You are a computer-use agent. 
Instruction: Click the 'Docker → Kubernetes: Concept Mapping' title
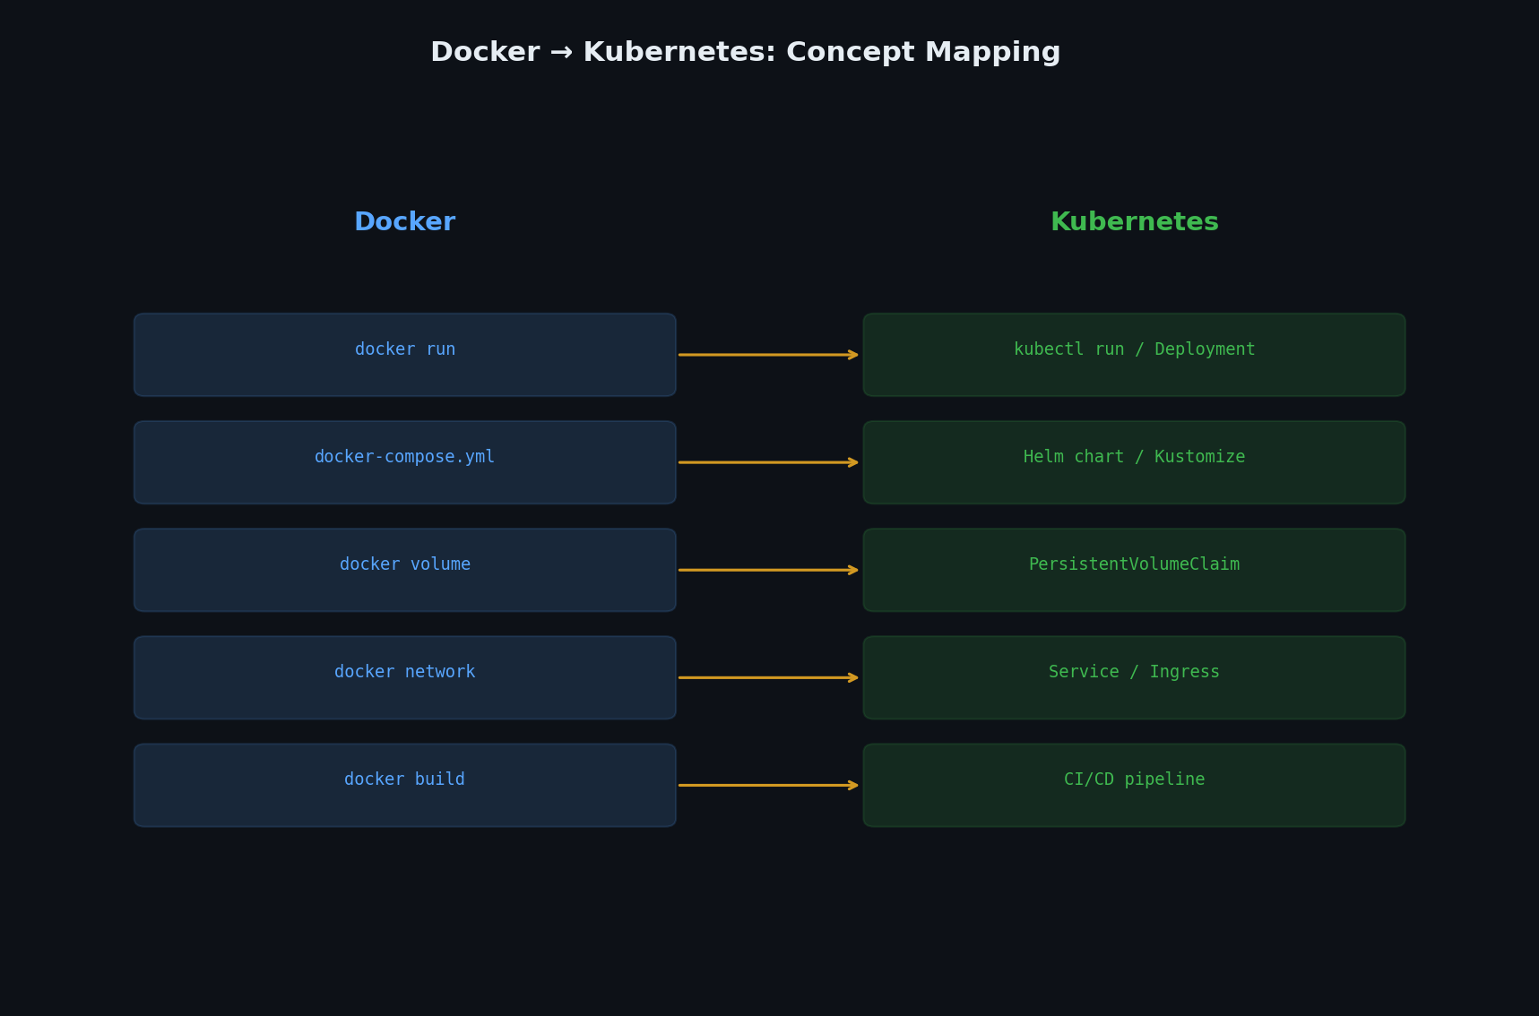[x=746, y=52]
